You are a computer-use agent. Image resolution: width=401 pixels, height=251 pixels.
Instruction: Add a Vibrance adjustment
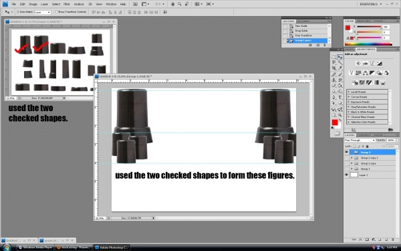(352, 73)
